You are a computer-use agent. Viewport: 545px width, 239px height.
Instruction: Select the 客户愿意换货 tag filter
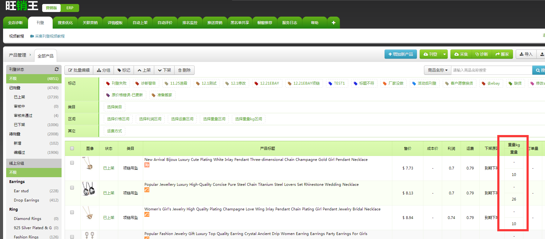tap(459, 83)
